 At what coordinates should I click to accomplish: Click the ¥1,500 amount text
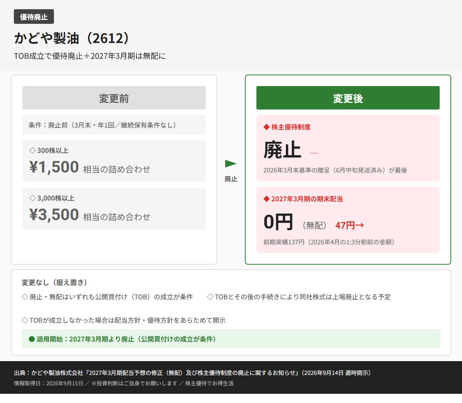[x=54, y=167]
